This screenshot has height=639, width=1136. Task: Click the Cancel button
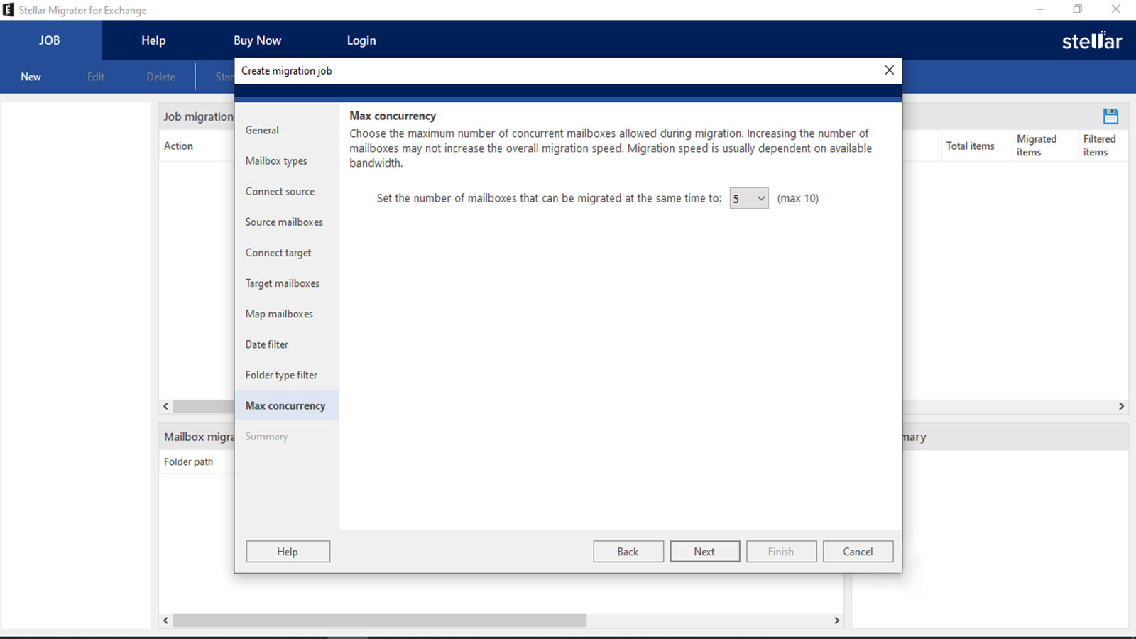click(858, 552)
